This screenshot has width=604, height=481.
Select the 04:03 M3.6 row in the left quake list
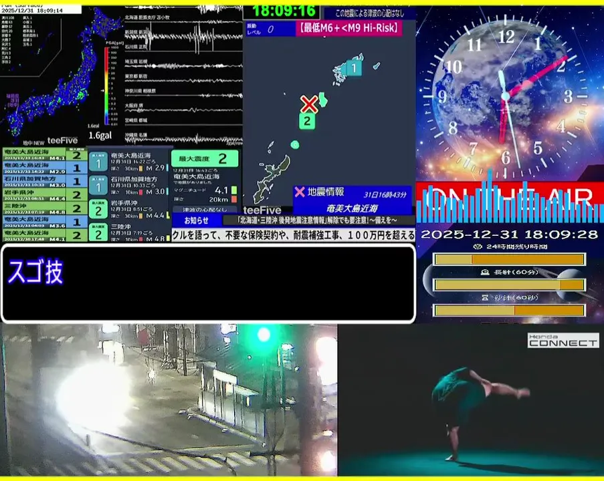coord(45,222)
